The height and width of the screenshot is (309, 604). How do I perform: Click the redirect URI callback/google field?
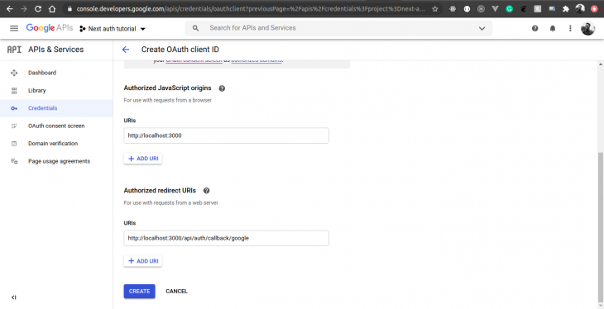click(x=226, y=238)
